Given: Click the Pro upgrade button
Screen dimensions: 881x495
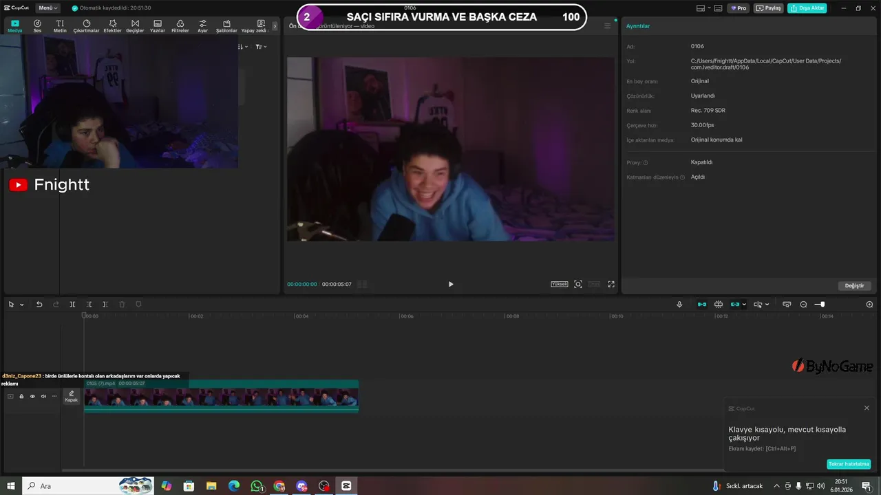Looking at the screenshot, I should point(739,8).
